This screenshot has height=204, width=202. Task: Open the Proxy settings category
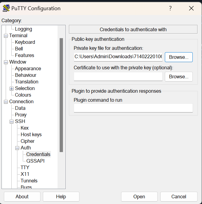(21, 115)
